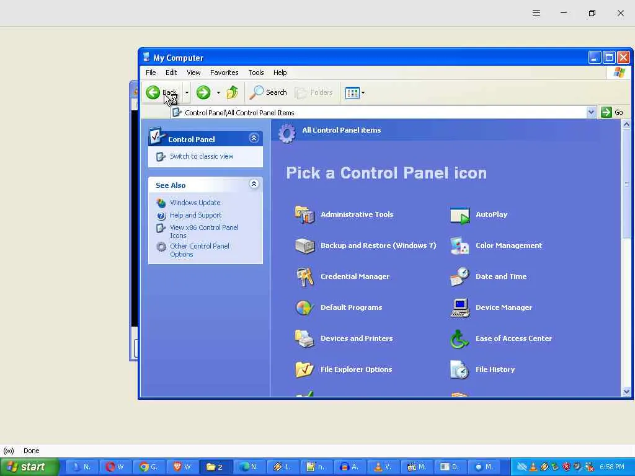
Task: Open Credential Manager keys icon
Action: click(304, 277)
